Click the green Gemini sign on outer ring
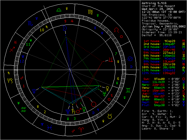The height and width of the screenshot is (140, 187). 128,90
